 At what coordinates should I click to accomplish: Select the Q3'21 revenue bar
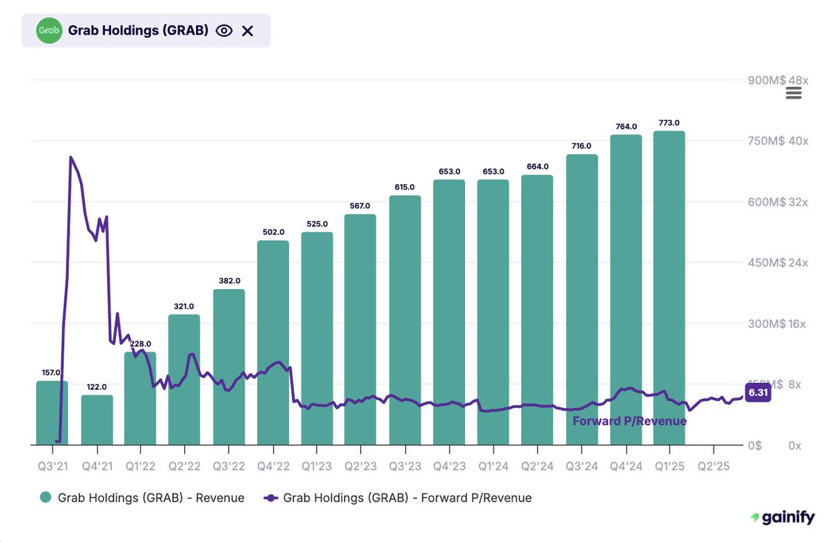52,413
